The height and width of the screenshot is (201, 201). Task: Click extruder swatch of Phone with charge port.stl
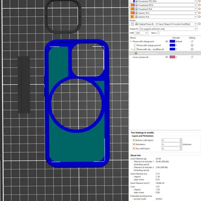(172, 45)
